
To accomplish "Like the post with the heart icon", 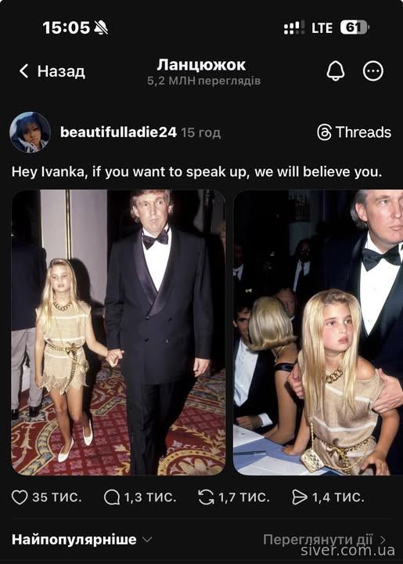I will pos(20,497).
